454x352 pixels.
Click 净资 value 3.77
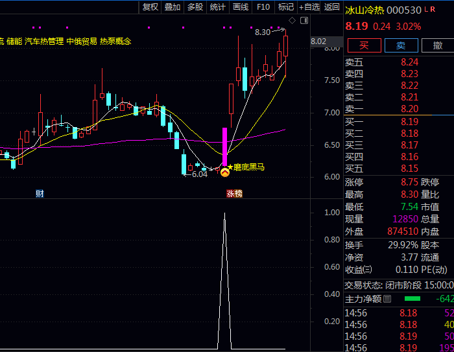point(409,257)
